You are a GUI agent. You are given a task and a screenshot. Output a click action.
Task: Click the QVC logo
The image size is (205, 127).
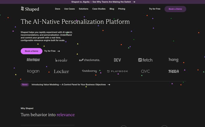pos(145,71)
